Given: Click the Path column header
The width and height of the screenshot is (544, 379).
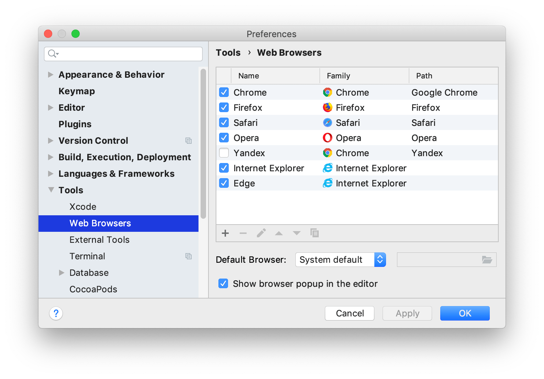Looking at the screenshot, I should point(453,76).
